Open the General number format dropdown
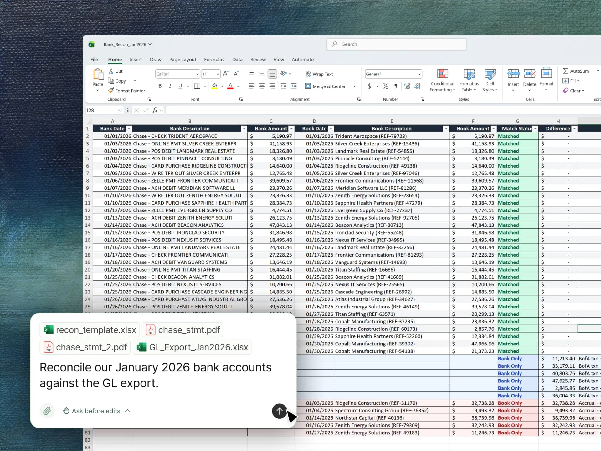Viewport: 601px width, 451px height. (x=419, y=74)
